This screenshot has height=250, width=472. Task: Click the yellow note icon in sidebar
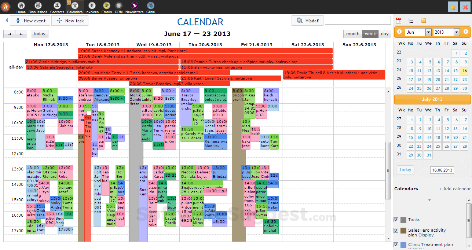pos(424,21)
